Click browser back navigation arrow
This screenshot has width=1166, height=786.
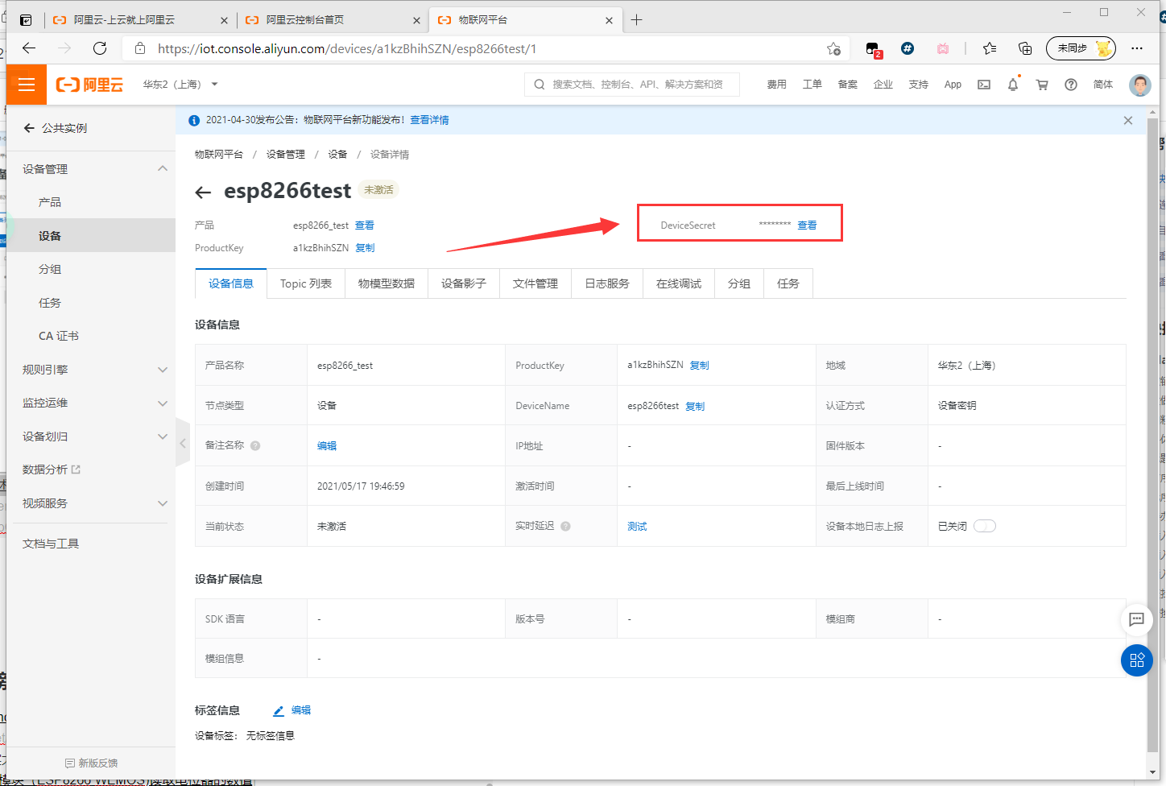[x=29, y=48]
